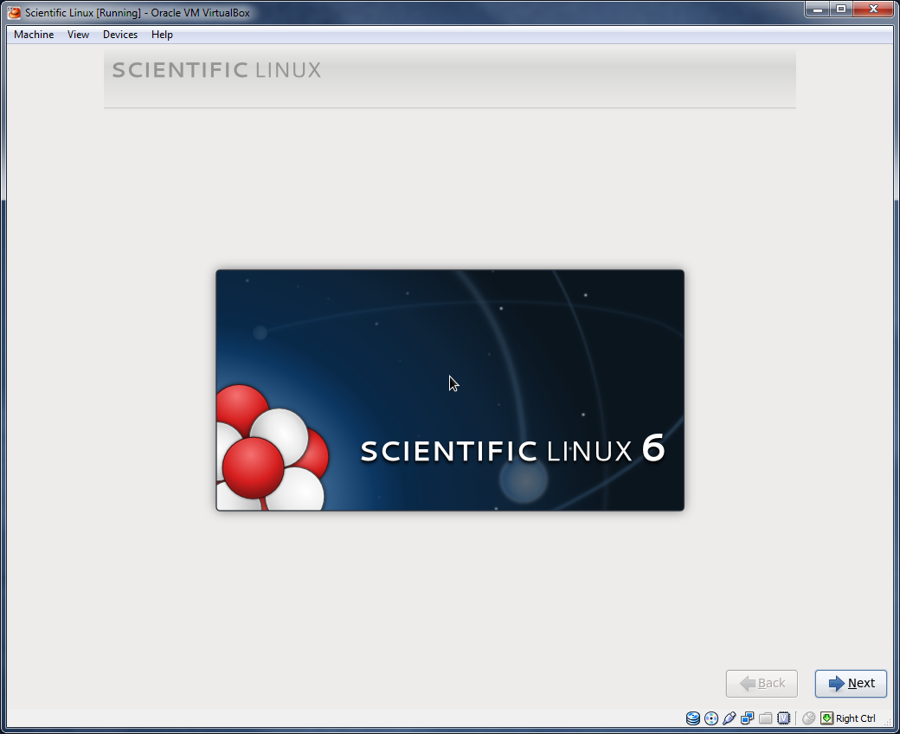Click the hard disk activity icon

click(x=693, y=718)
